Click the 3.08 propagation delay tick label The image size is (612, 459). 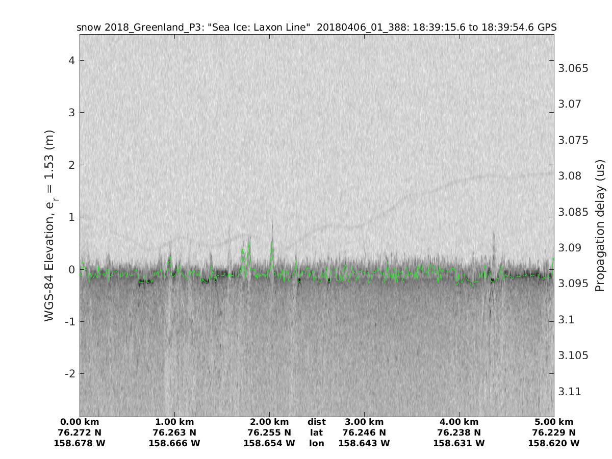pyautogui.click(x=571, y=176)
